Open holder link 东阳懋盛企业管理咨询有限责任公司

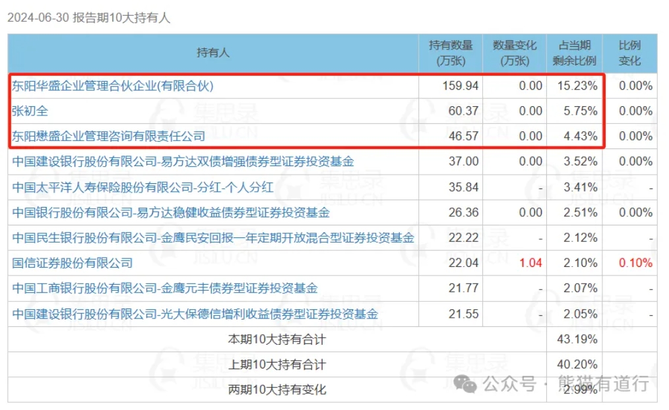tap(109, 136)
